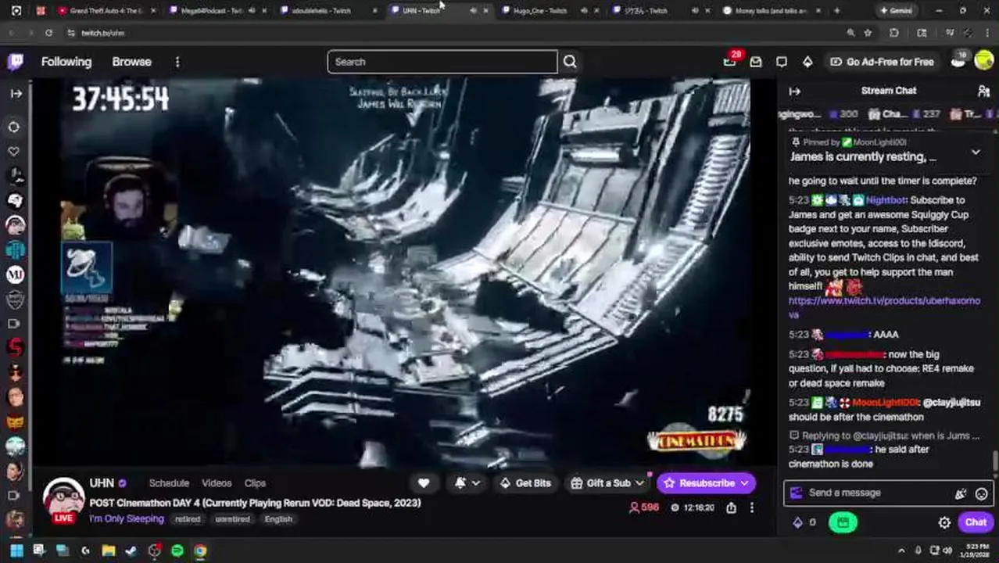
Task: Expand the left sidebar with arrow icon
Action: click(16, 93)
